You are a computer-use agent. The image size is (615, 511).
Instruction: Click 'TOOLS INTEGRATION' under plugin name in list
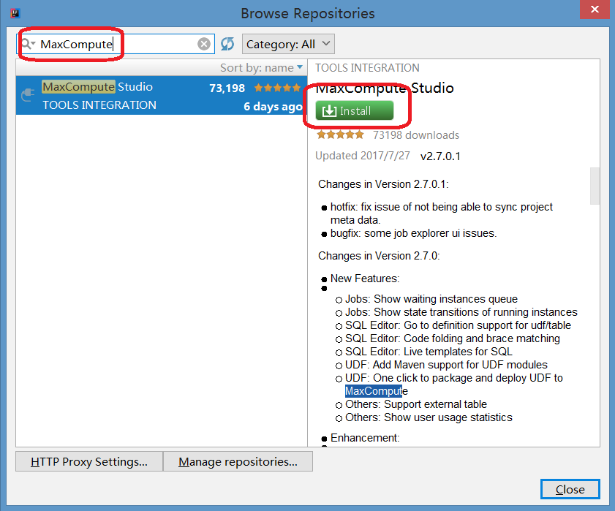pyautogui.click(x=99, y=105)
